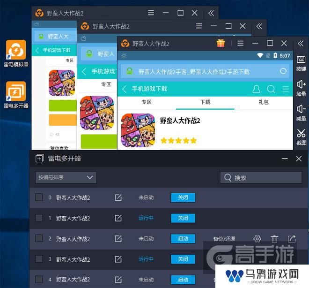
Task: Delete instance 2 with the trash icon
Action: 274,239
